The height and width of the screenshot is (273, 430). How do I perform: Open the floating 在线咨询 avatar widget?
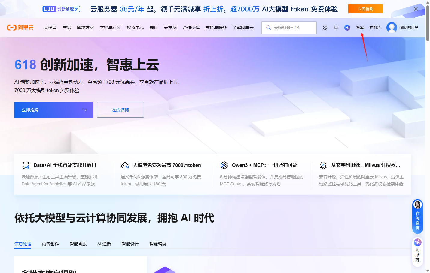pyautogui.click(x=418, y=217)
